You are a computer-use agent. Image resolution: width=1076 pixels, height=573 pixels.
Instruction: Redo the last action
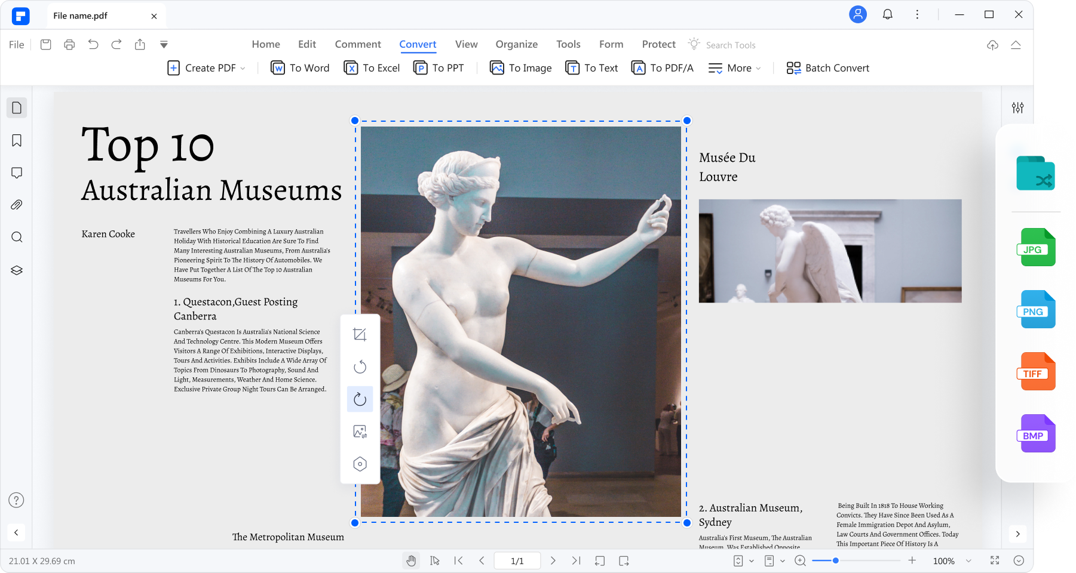point(117,44)
